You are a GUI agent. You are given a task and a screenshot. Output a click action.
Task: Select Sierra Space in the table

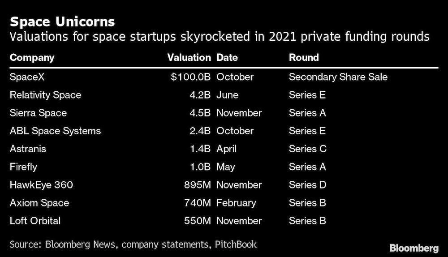tap(38, 113)
